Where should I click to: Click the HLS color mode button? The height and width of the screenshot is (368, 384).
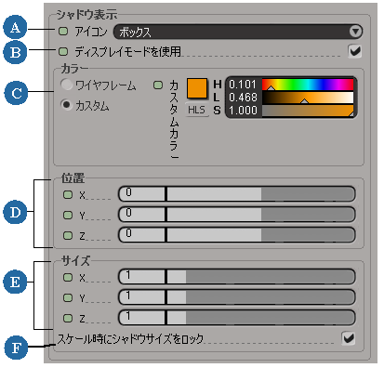(197, 110)
